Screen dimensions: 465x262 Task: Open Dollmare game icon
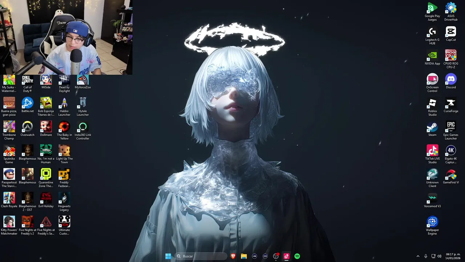point(46,129)
